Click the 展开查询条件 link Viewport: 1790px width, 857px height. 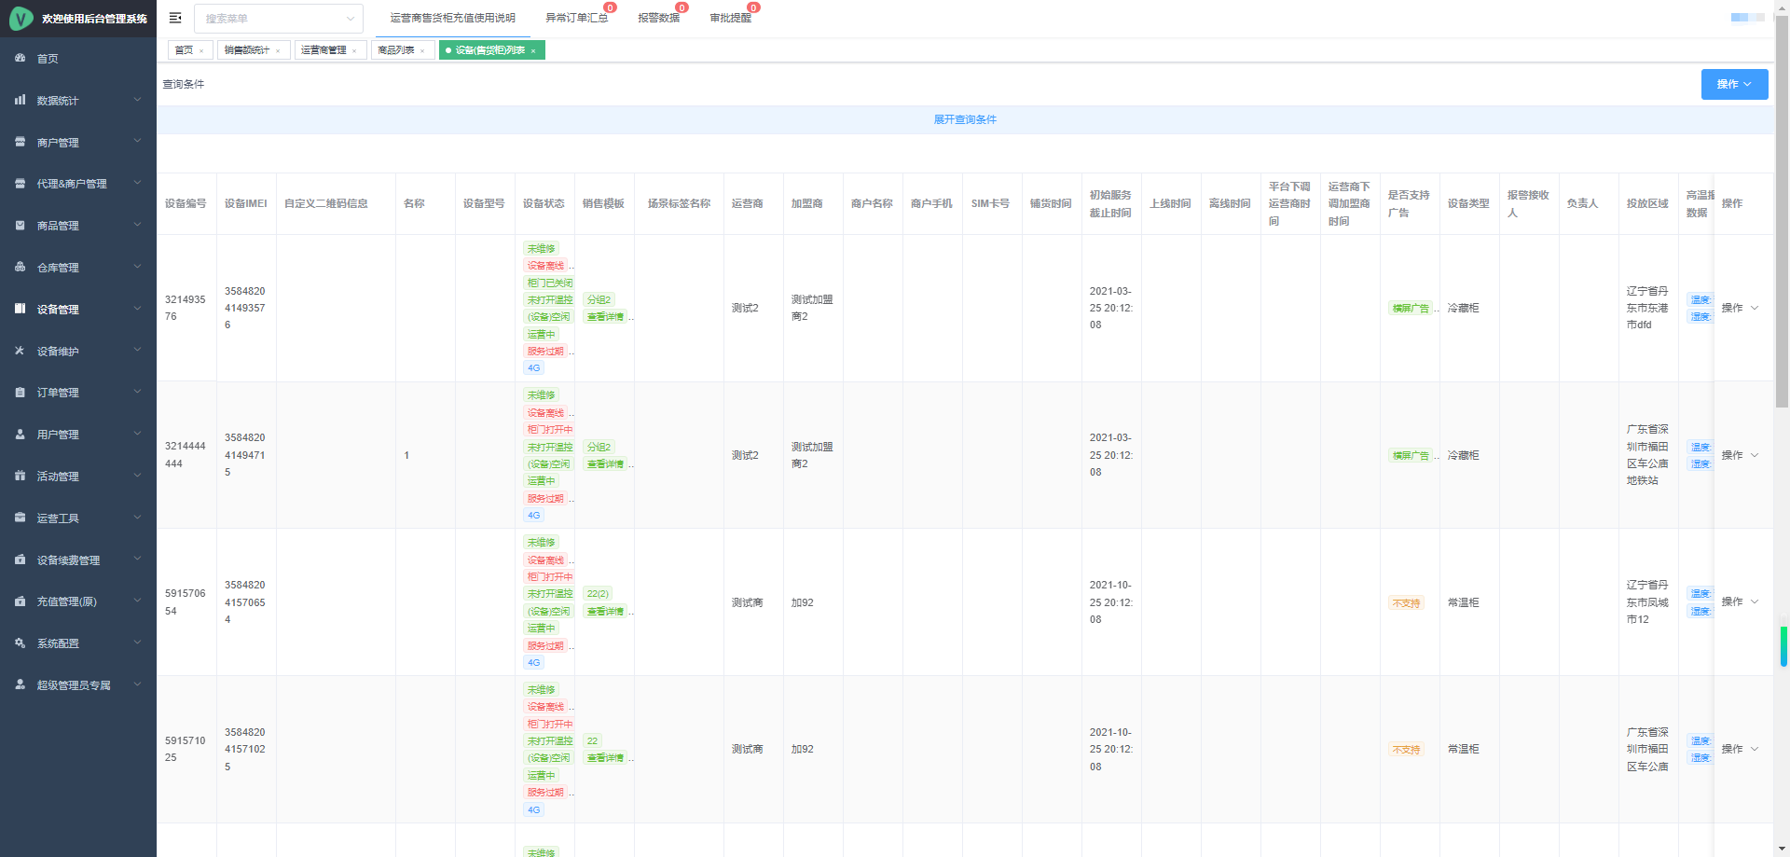click(x=965, y=119)
